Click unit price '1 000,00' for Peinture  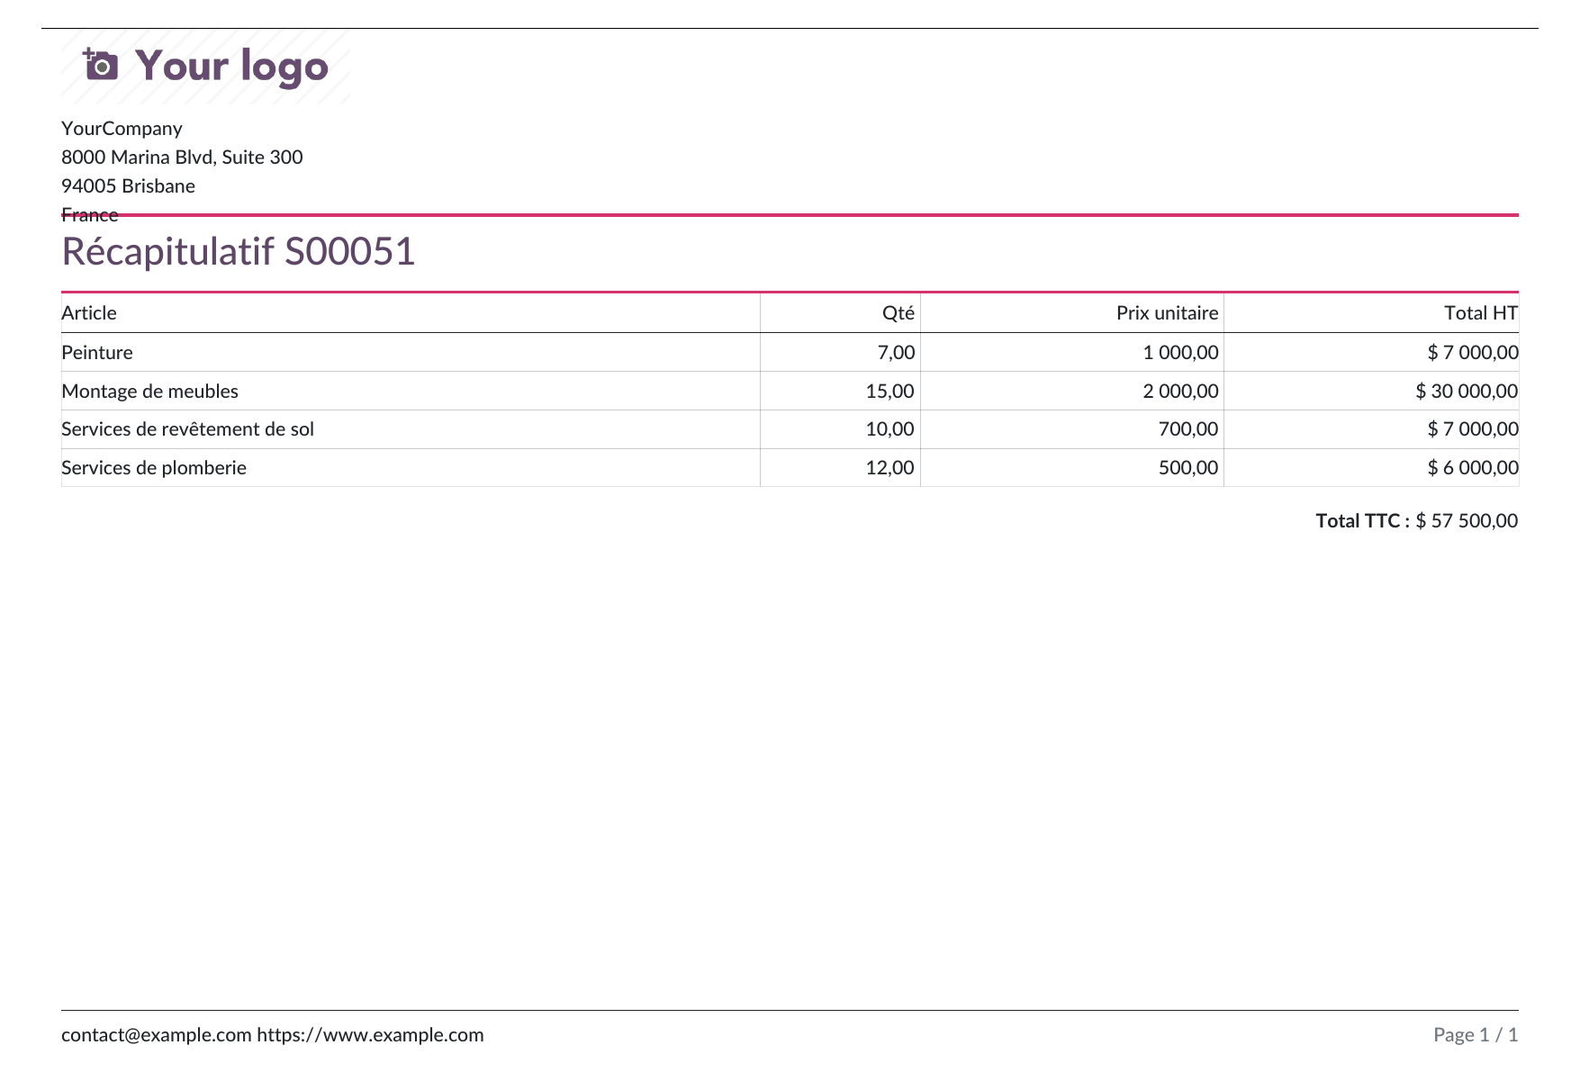pos(1180,352)
